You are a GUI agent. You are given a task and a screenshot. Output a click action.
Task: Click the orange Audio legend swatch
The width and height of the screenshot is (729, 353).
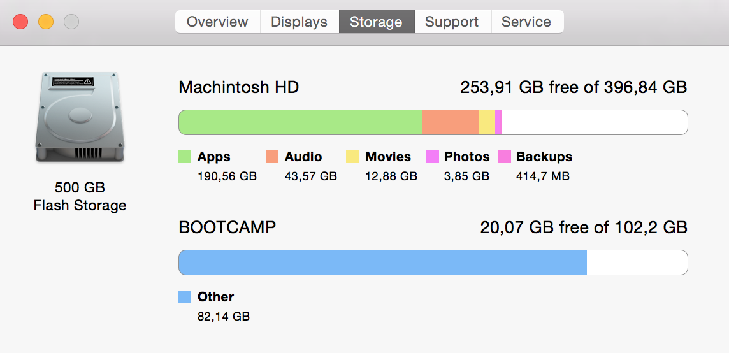tap(272, 157)
